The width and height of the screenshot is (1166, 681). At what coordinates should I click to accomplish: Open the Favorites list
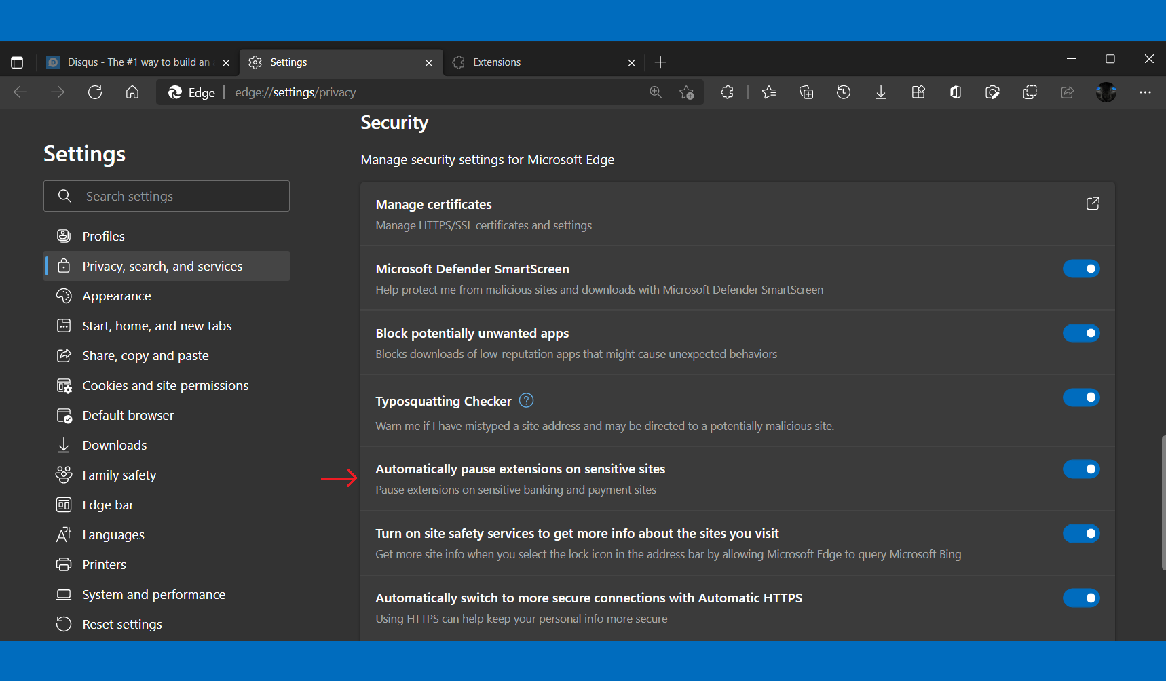point(769,92)
